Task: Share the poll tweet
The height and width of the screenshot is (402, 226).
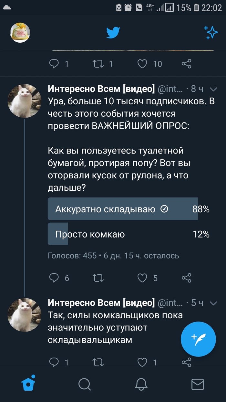Action: [x=187, y=278]
